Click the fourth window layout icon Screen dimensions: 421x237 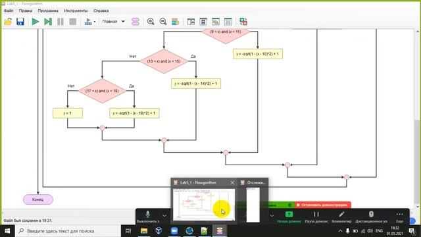pyautogui.click(x=228, y=22)
